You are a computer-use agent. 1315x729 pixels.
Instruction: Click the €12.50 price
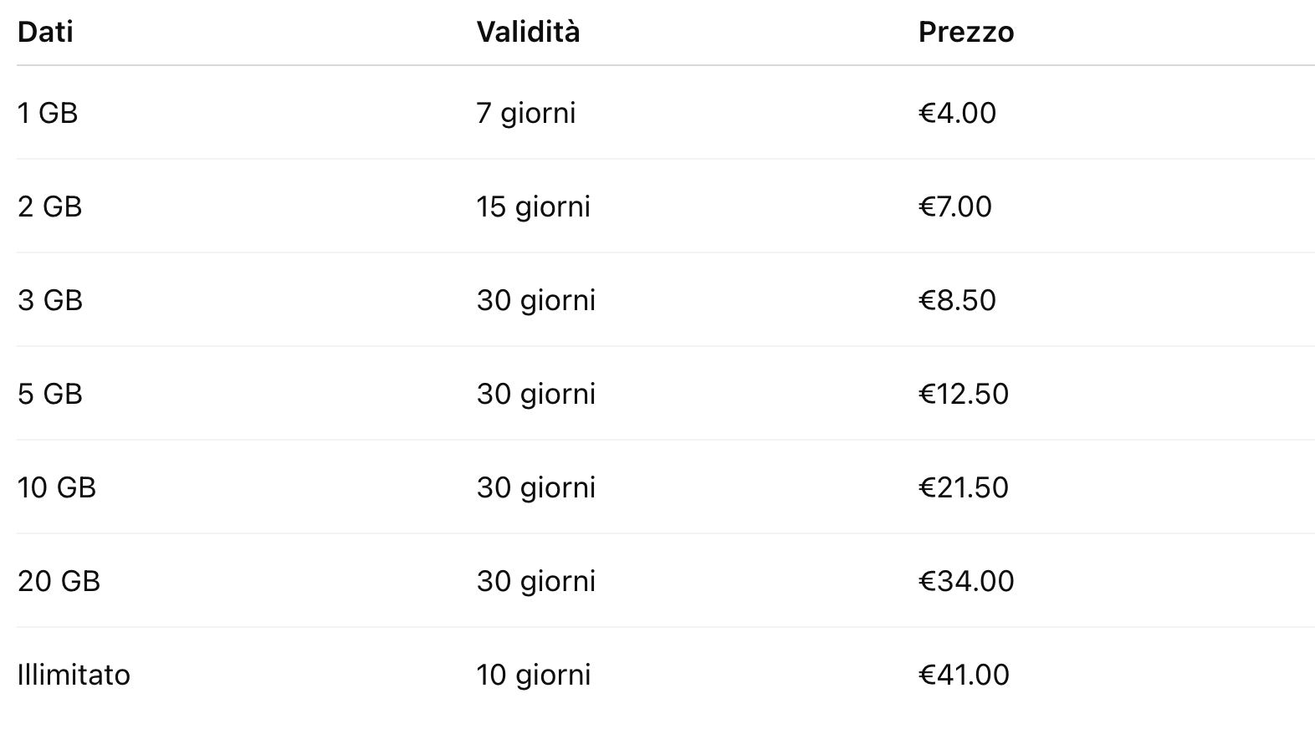963,394
